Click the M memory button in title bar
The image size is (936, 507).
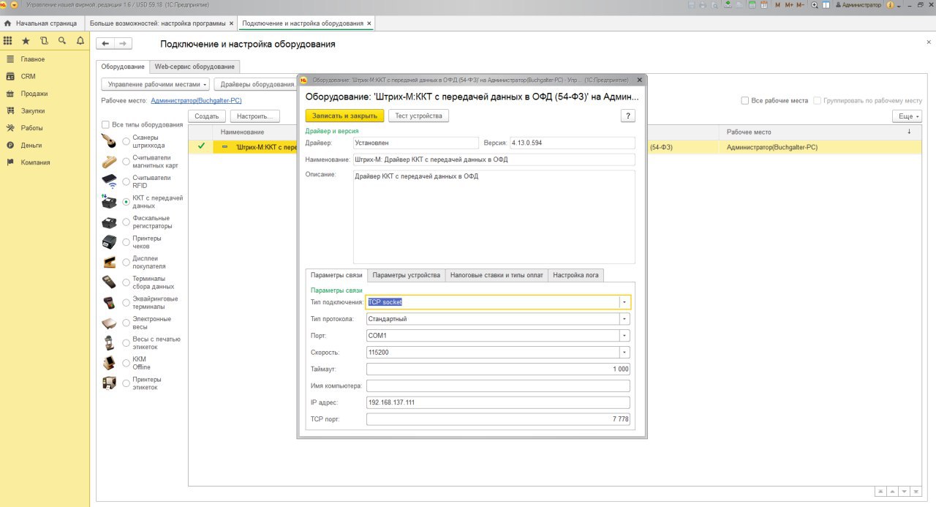tap(778, 4)
